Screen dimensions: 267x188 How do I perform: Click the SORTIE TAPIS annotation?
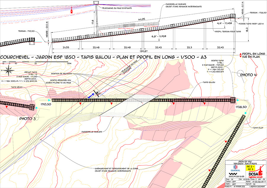(217, 61)
